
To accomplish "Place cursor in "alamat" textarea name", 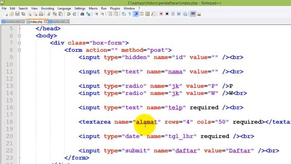I will pos(146,122).
